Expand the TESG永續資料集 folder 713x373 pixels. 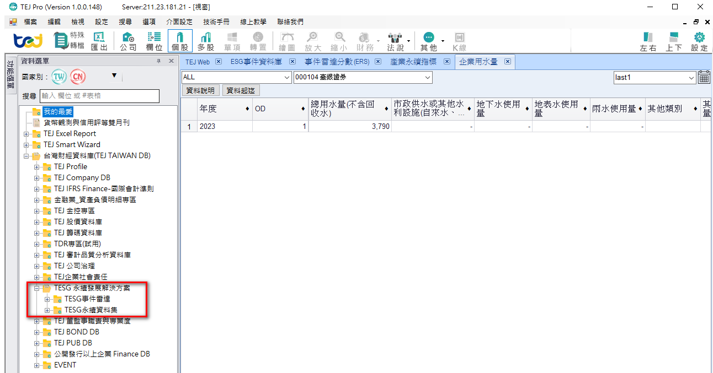47,310
